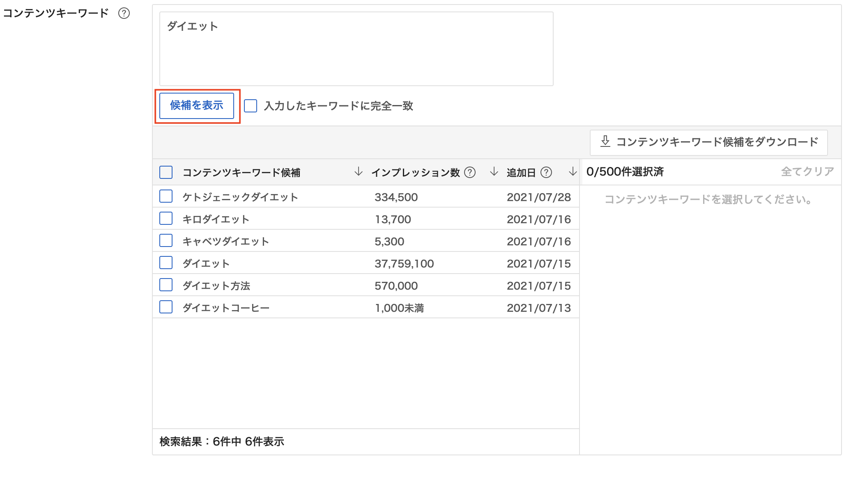Select ケトジェニックダイエット keyword checkbox
Image resolution: width=860 pixels, height=482 pixels.
[166, 196]
